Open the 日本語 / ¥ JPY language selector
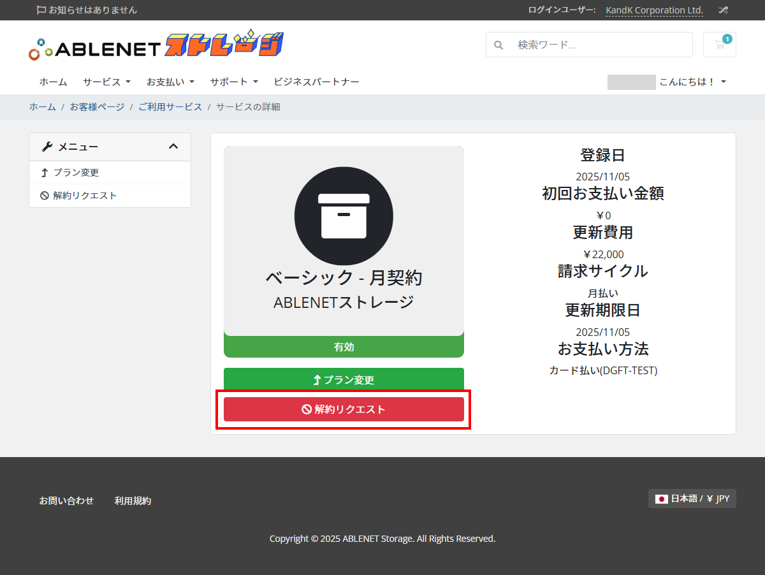The width and height of the screenshot is (765, 575). 692,499
